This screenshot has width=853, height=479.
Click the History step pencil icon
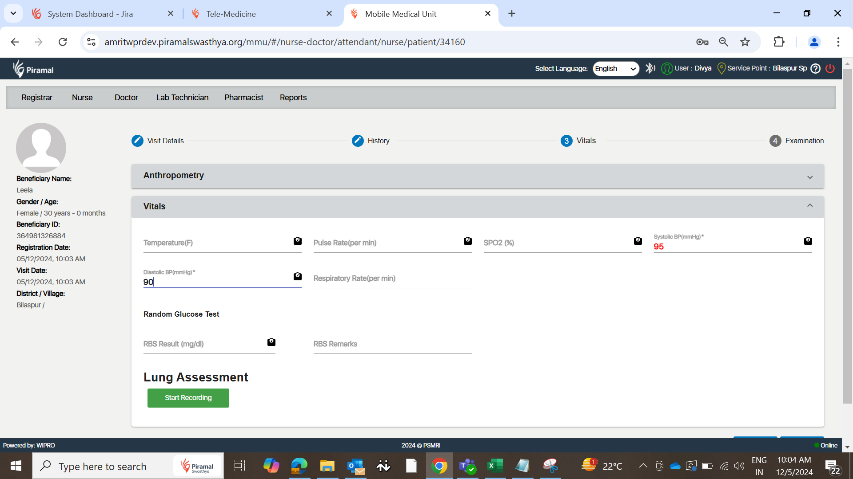358,141
